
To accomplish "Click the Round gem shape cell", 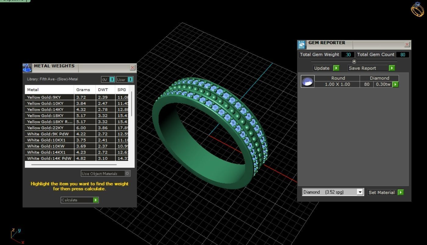I will (337, 78).
